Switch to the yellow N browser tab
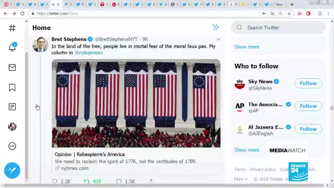 pos(245,4)
